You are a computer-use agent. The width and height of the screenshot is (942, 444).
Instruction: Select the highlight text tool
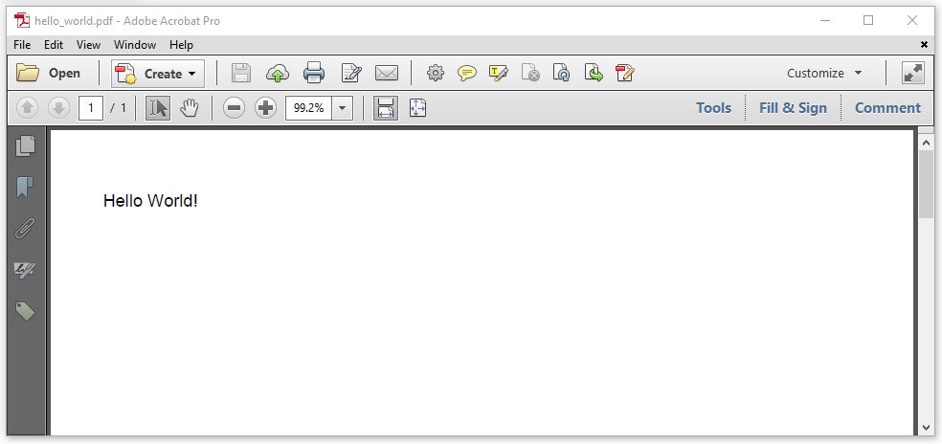[499, 74]
